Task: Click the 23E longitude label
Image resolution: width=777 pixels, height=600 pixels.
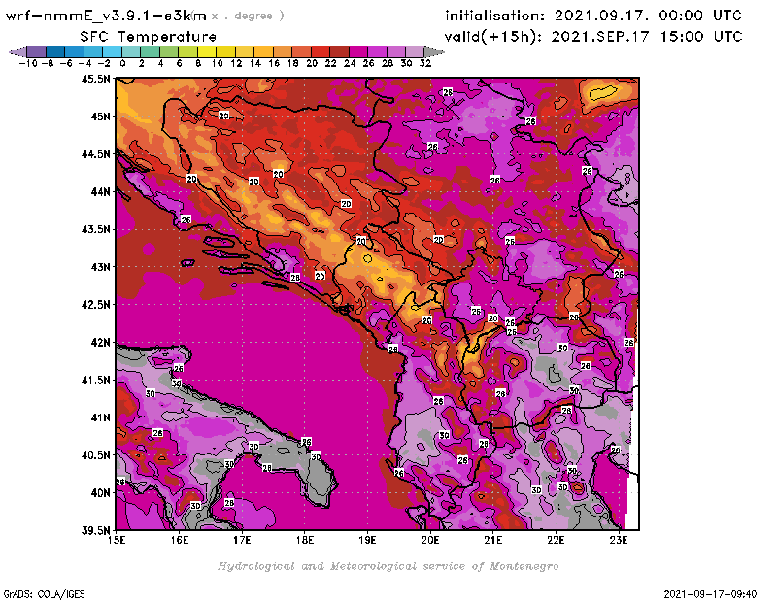Action: (619, 540)
